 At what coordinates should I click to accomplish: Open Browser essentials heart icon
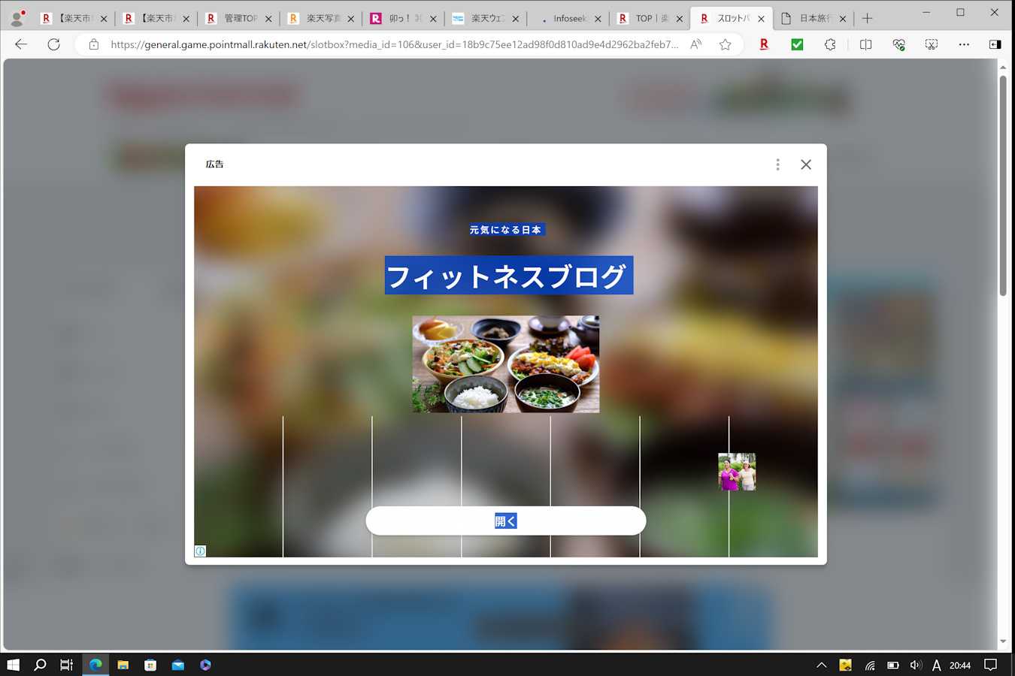(x=898, y=44)
